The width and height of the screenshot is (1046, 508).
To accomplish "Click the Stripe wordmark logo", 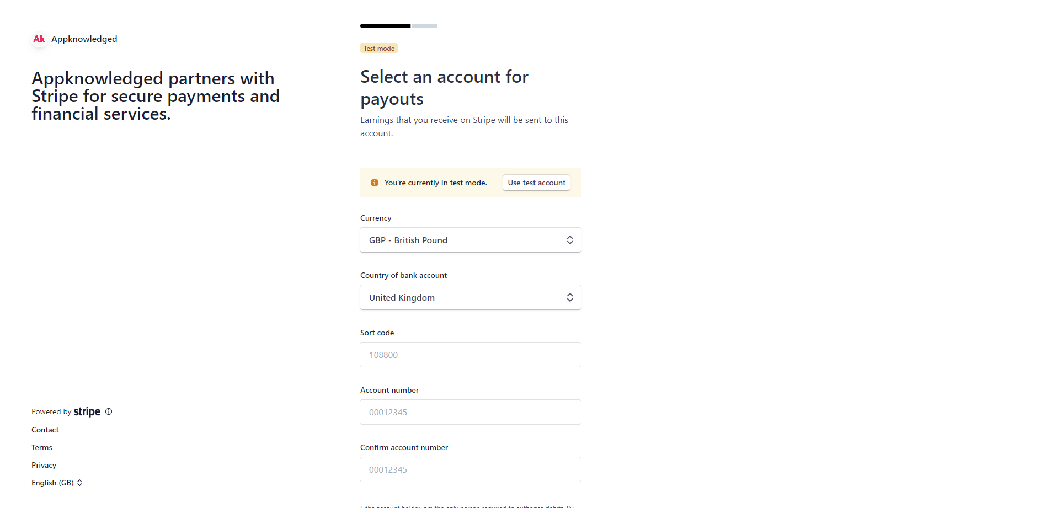I will pos(87,411).
